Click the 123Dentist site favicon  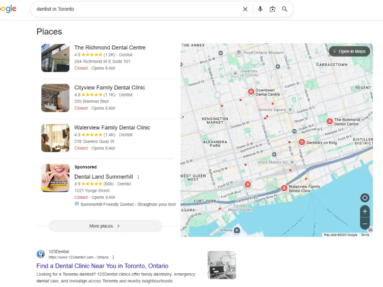[x=40, y=254]
